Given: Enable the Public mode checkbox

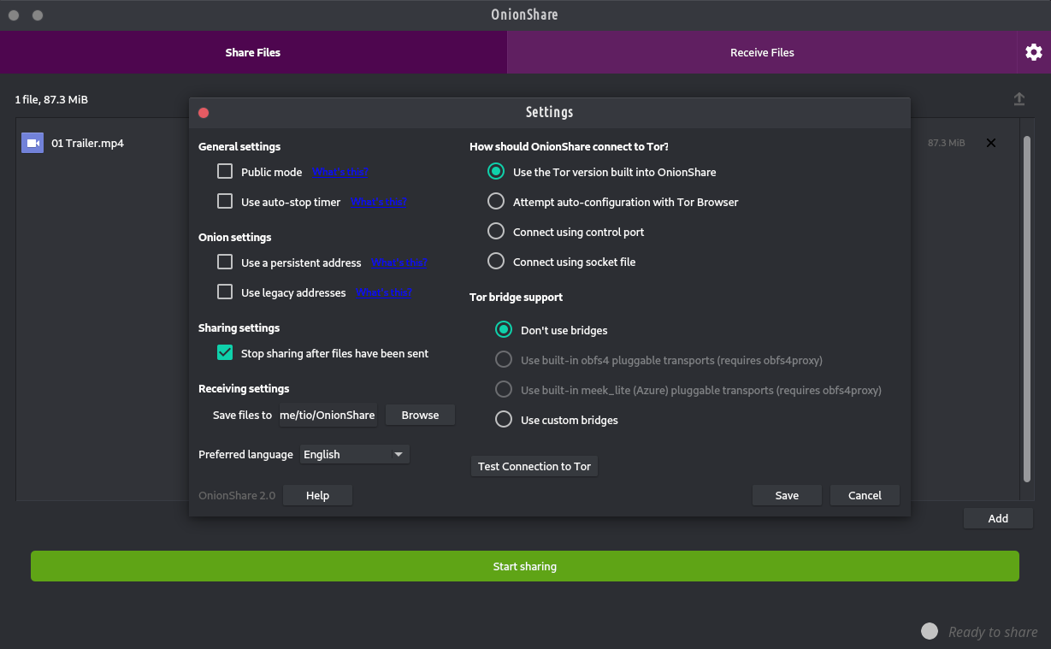Looking at the screenshot, I should (225, 172).
